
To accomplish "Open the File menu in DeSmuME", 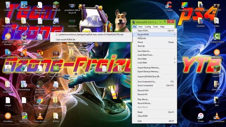I will point(135,27).
